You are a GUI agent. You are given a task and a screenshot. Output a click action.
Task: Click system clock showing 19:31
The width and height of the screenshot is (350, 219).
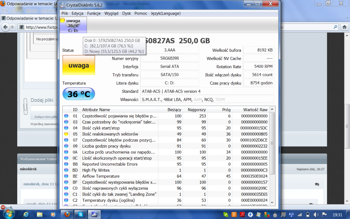[337, 215]
